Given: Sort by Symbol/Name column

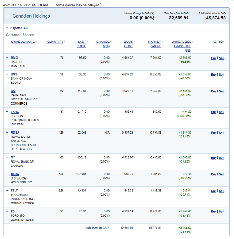Looking at the screenshot, I should pos(23,42).
